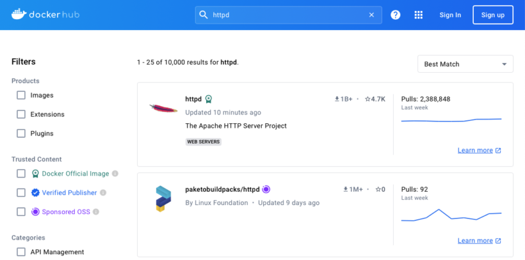525x260 pixels.
Task: Check the API Management category
Action: pos(21,251)
